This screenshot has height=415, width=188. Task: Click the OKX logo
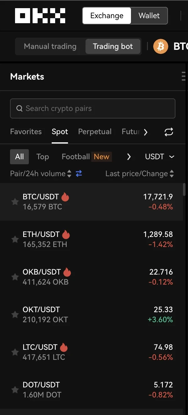point(40,16)
